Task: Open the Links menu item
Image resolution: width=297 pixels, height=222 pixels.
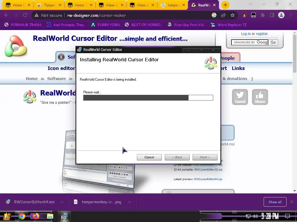Action: tap(238, 68)
